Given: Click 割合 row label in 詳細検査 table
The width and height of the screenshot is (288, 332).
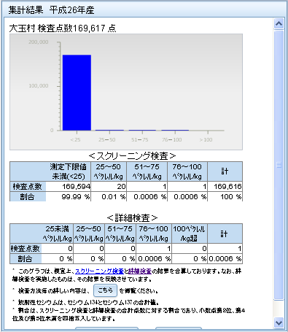Looking at the screenshot, I should 25,259.
